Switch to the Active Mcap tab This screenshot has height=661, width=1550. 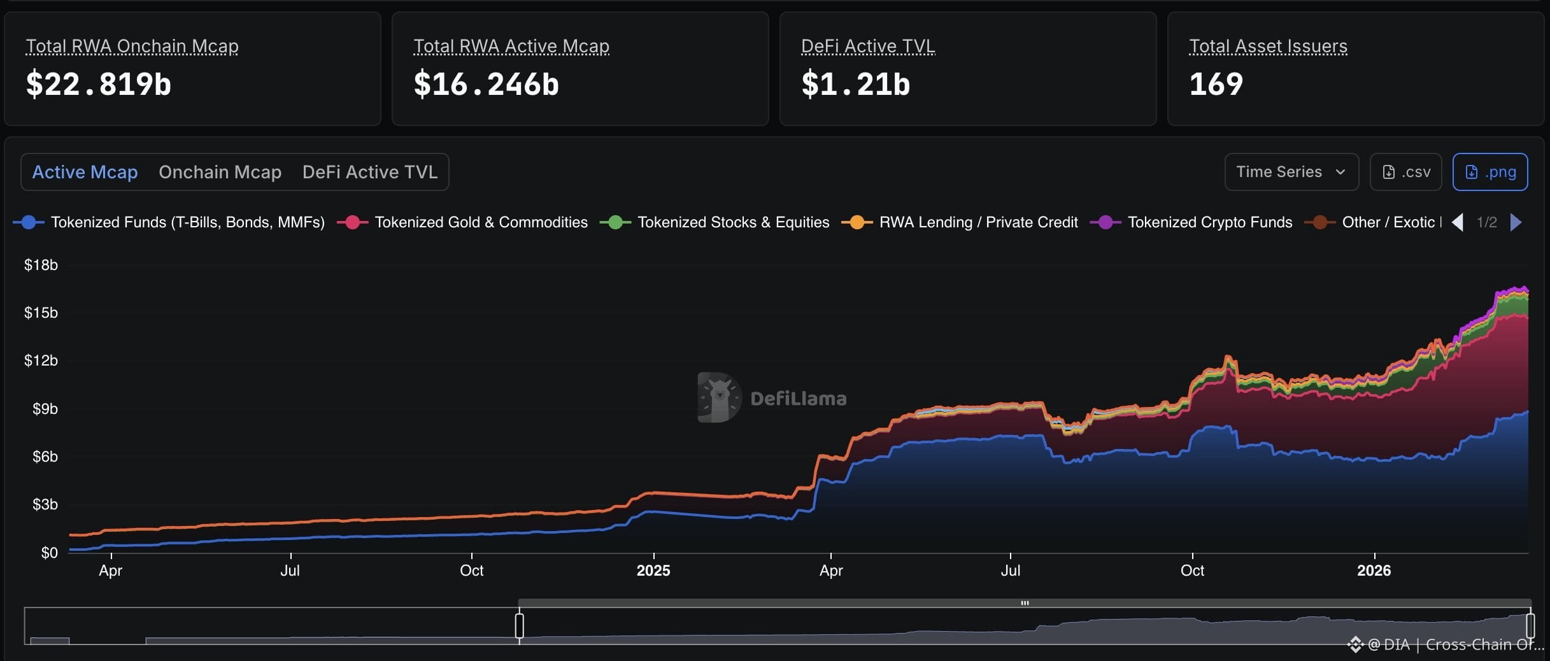[x=85, y=172]
